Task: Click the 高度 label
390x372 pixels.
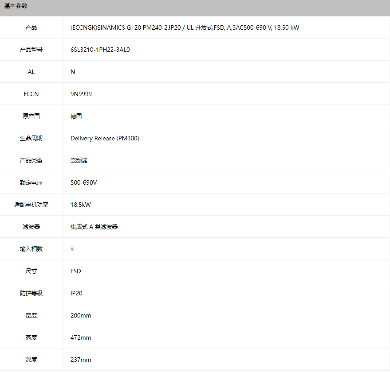Action: coord(31,337)
